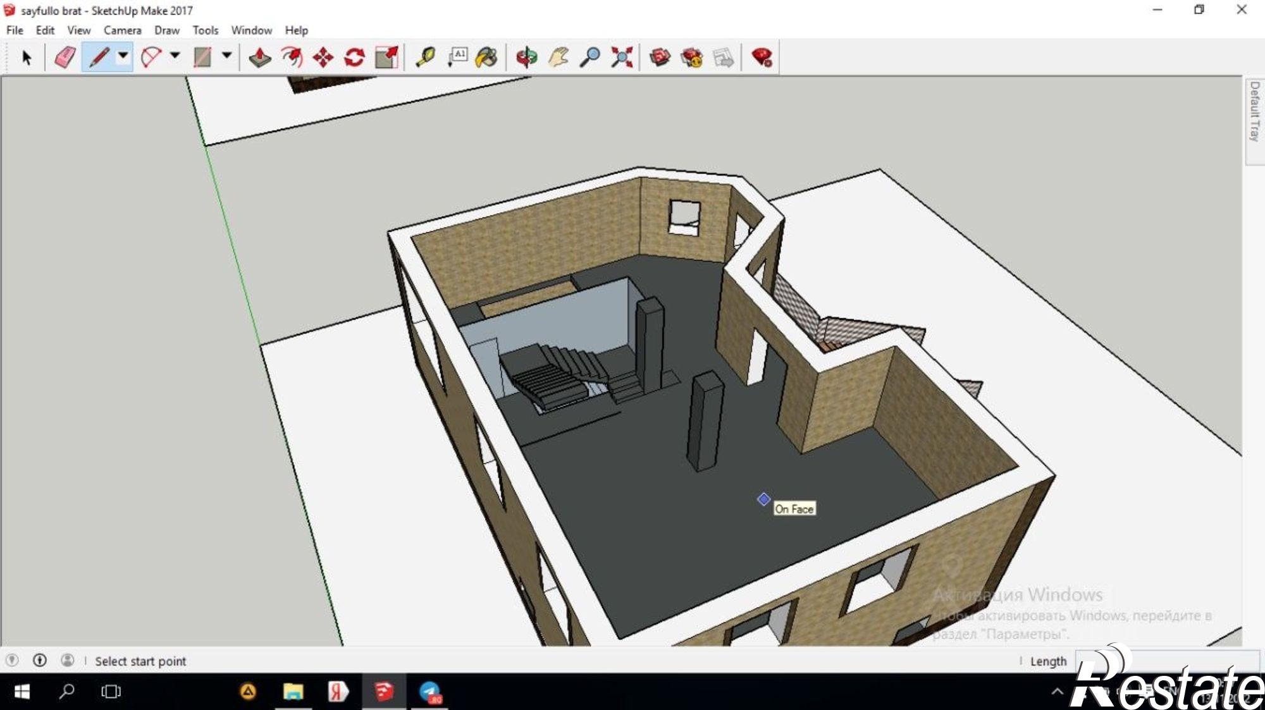The image size is (1265, 710).
Task: Select the Rotate tool
Action: click(354, 58)
